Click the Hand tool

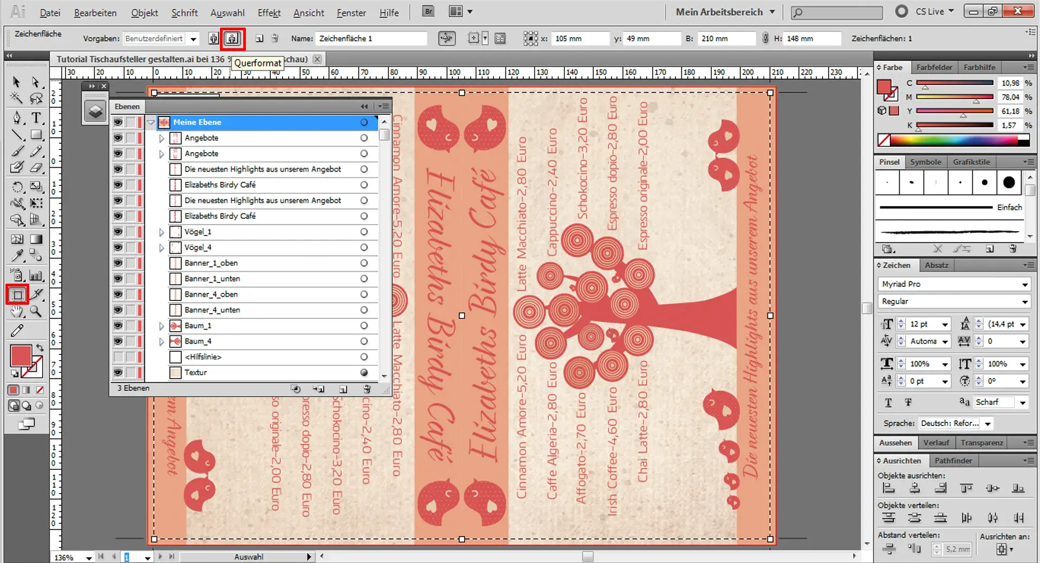tap(17, 311)
